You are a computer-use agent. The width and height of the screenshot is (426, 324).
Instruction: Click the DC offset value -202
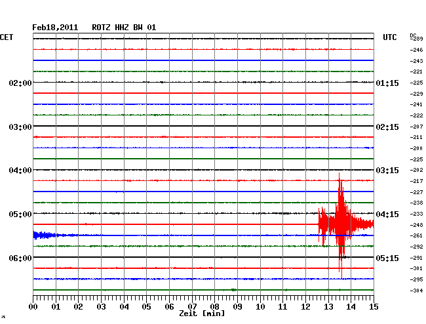tap(416, 170)
